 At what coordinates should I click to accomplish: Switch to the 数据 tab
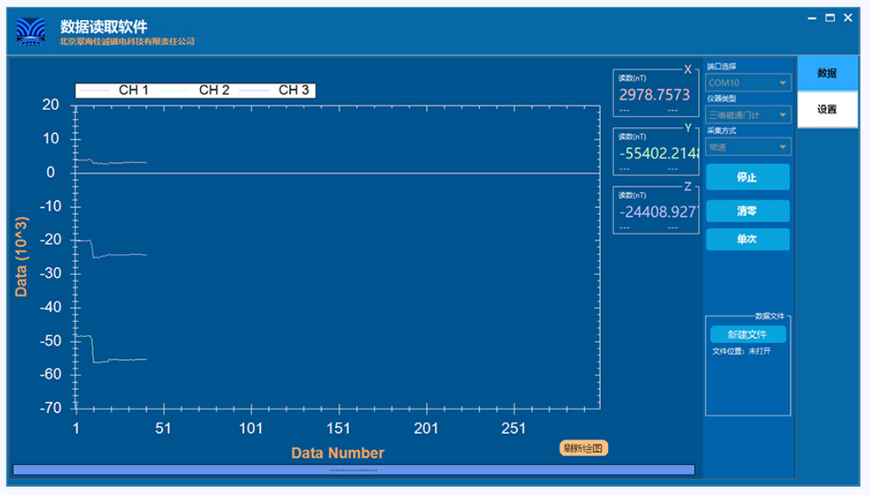[x=826, y=74]
